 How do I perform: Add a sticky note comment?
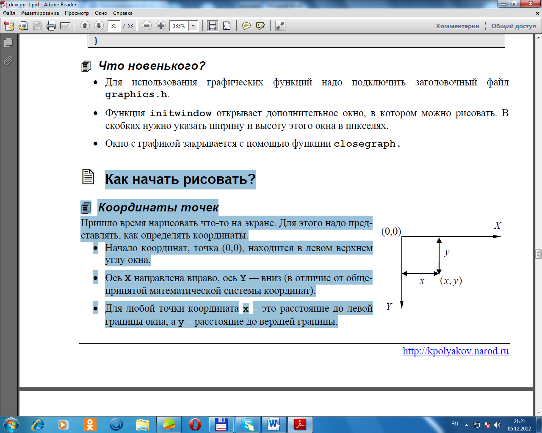[246, 26]
